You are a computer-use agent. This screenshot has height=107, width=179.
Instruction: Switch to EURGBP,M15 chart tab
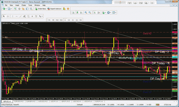pos(31,101)
